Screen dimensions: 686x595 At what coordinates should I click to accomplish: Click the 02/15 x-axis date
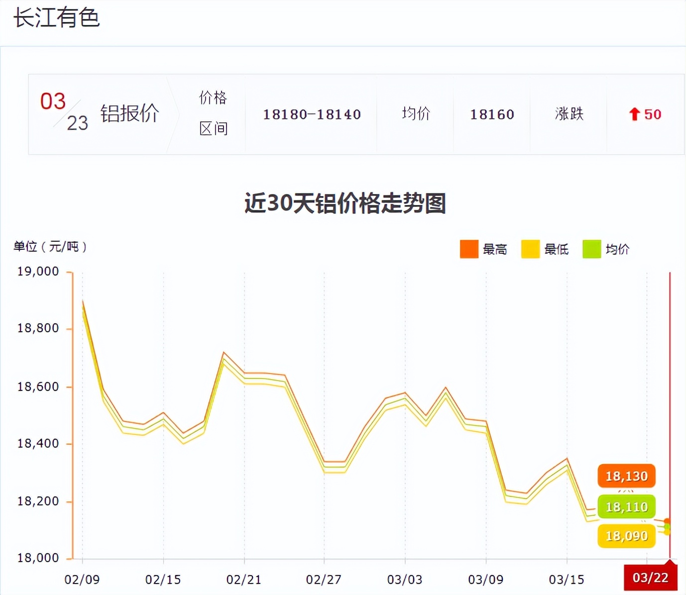[163, 580]
